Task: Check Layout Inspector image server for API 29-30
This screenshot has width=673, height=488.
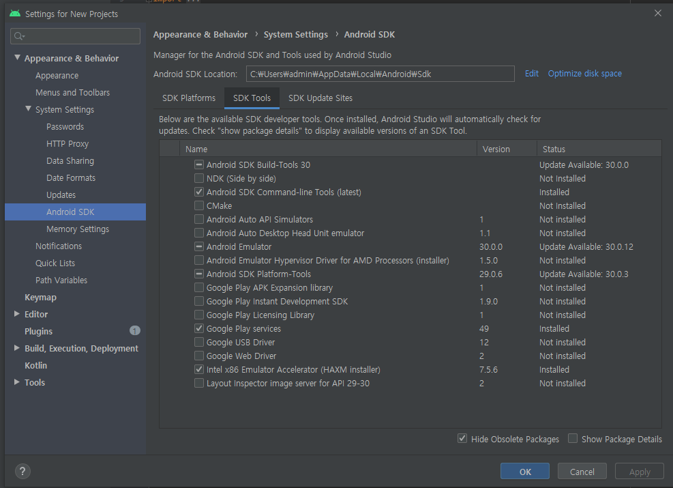Action: point(198,383)
